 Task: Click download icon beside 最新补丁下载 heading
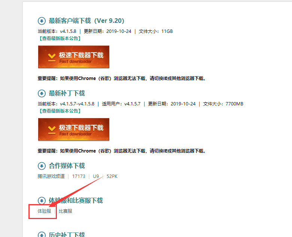[x=42, y=93]
